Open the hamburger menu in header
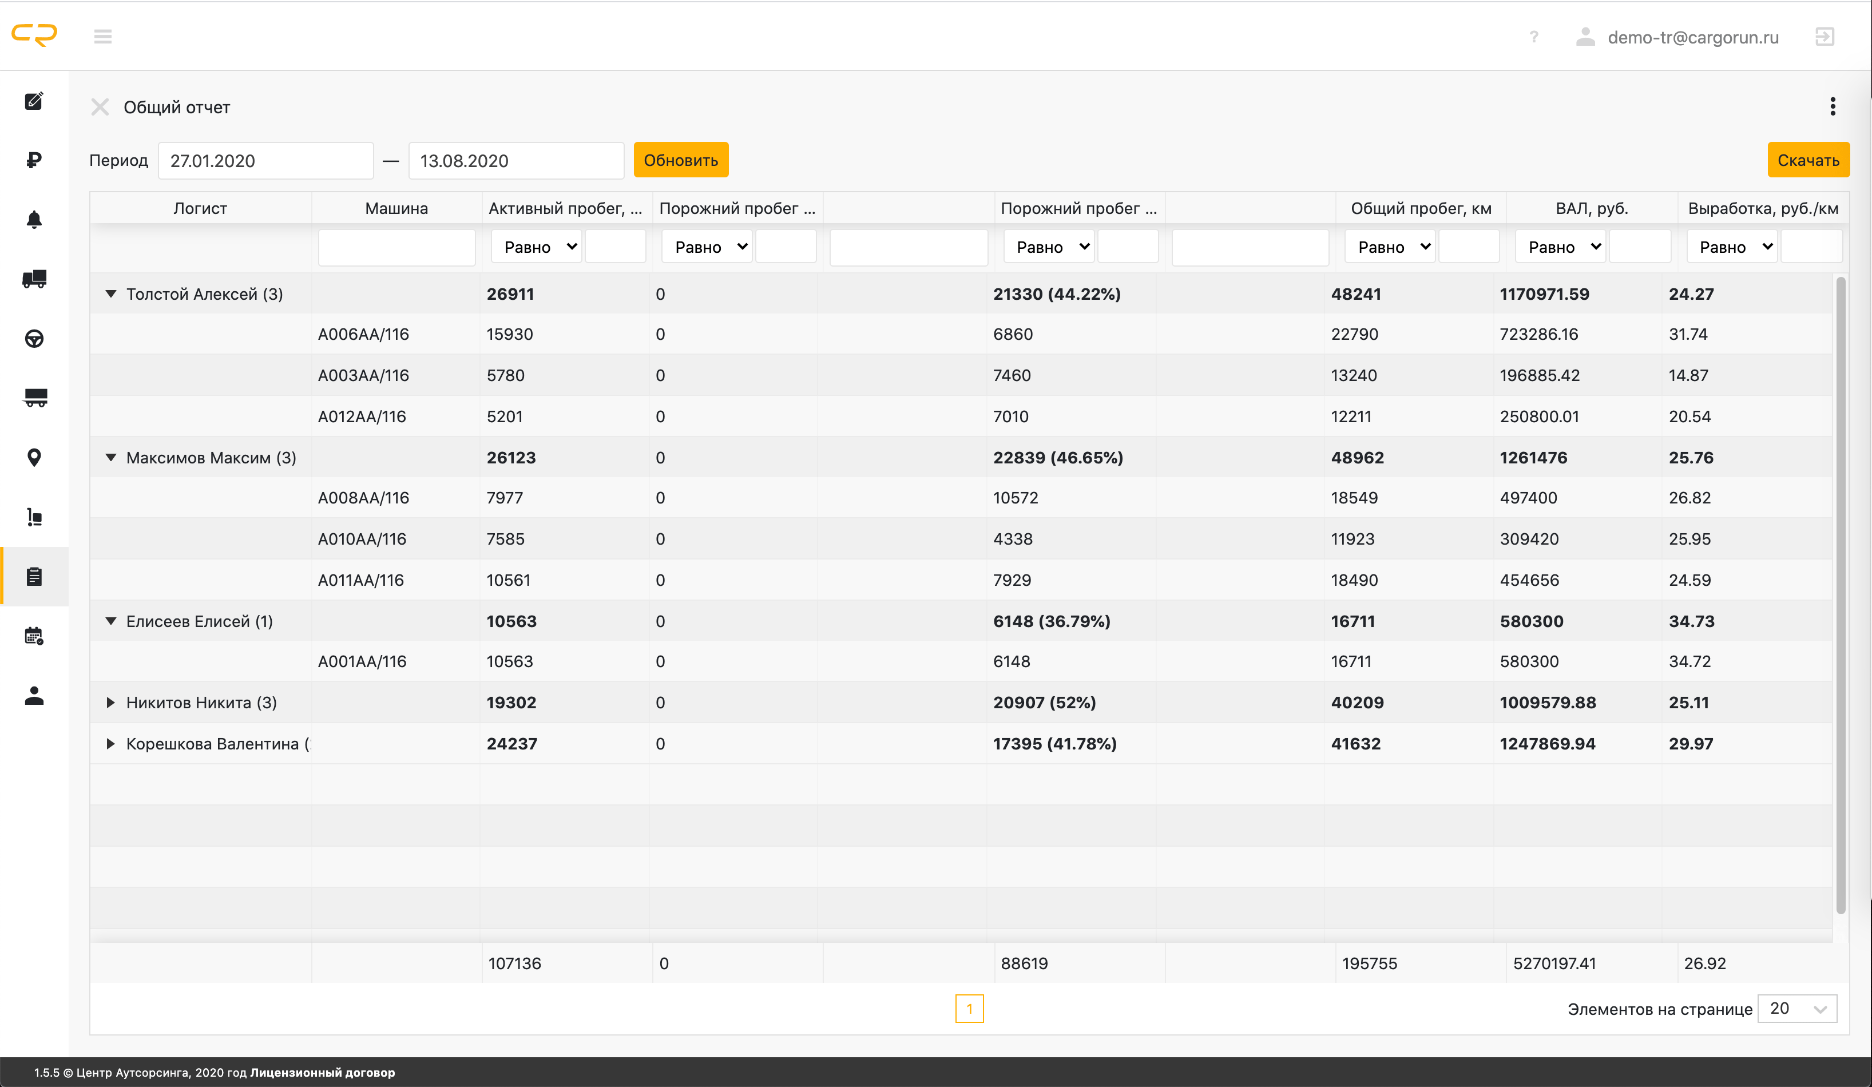 pyautogui.click(x=102, y=37)
